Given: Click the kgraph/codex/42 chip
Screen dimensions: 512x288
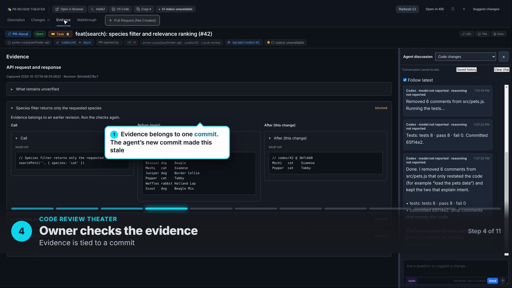Looking at the screenshot, I should coord(244,42).
